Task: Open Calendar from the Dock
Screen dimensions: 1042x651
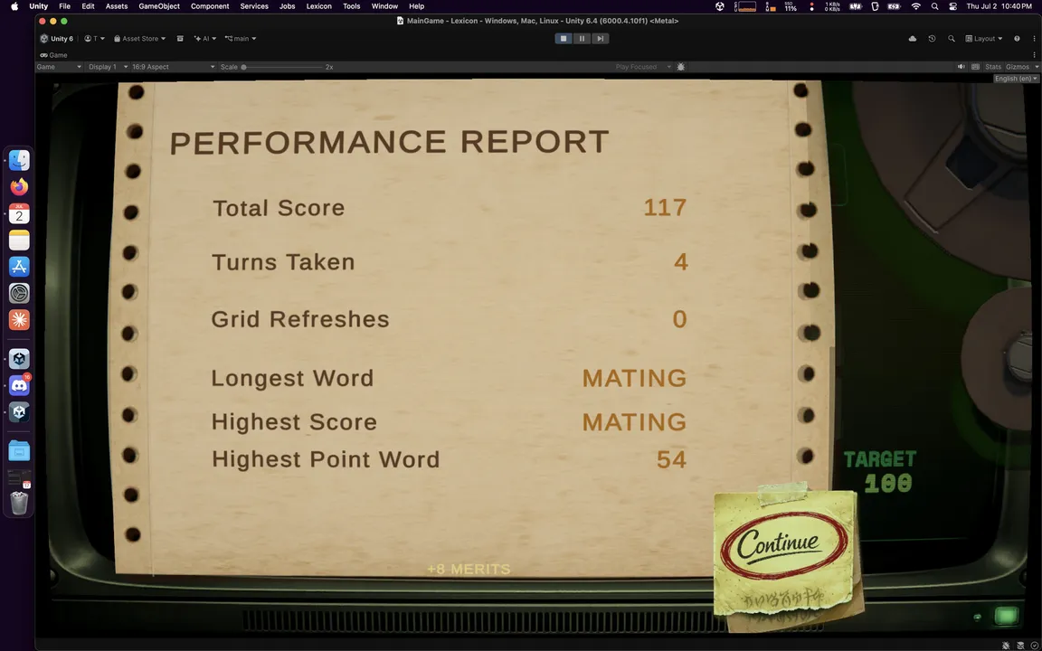Action: click(x=19, y=213)
